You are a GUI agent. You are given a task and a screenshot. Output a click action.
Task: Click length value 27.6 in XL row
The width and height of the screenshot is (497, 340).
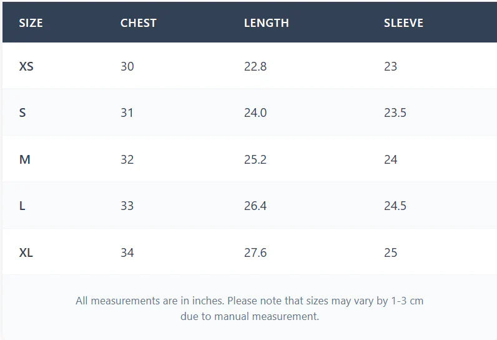255,252
